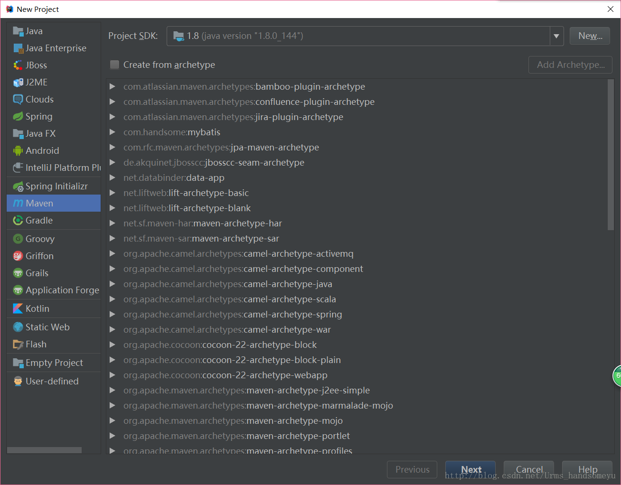Select camel-archetype-spring row
Screen dimensions: 621x485
[x=357, y=315]
